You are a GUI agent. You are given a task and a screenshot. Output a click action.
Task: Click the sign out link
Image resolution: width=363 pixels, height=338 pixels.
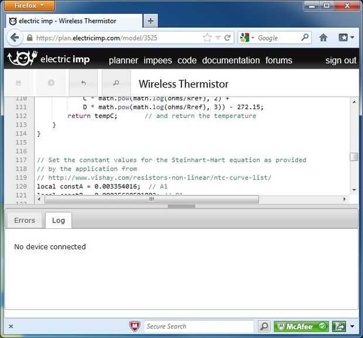[341, 60]
